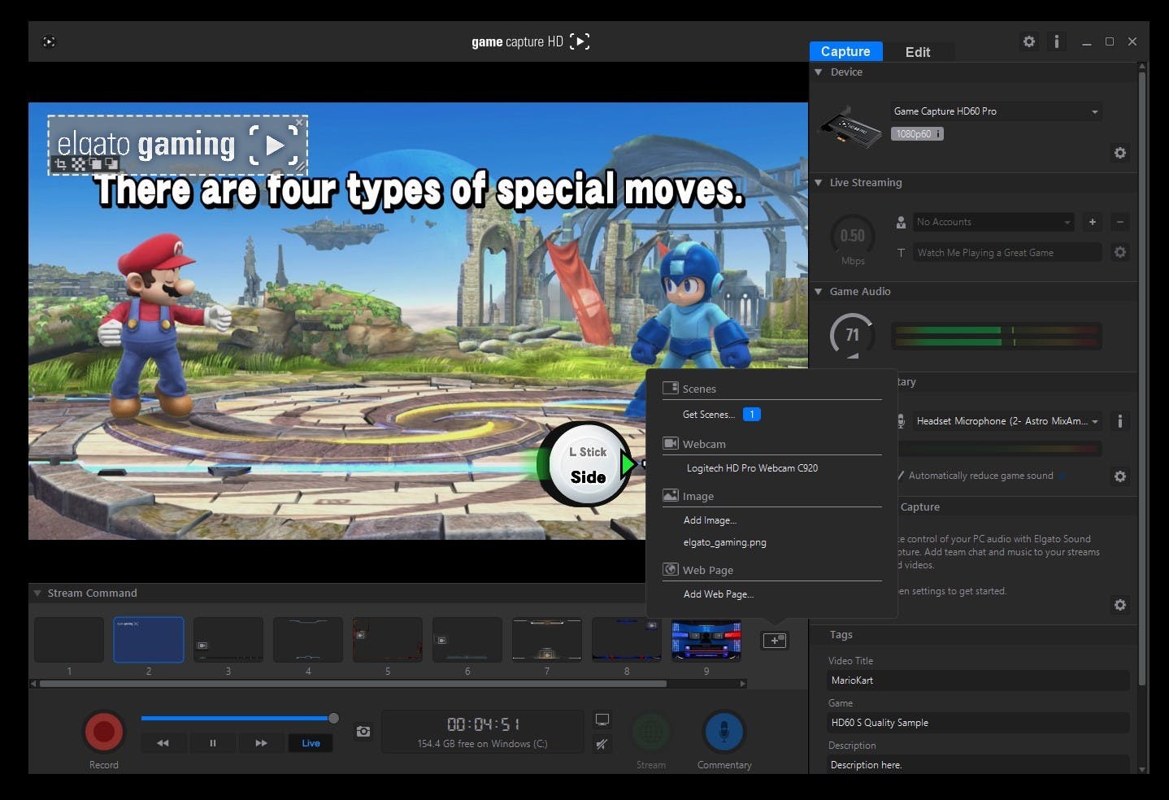
Task: Open Device settings gear
Action: point(1119,153)
